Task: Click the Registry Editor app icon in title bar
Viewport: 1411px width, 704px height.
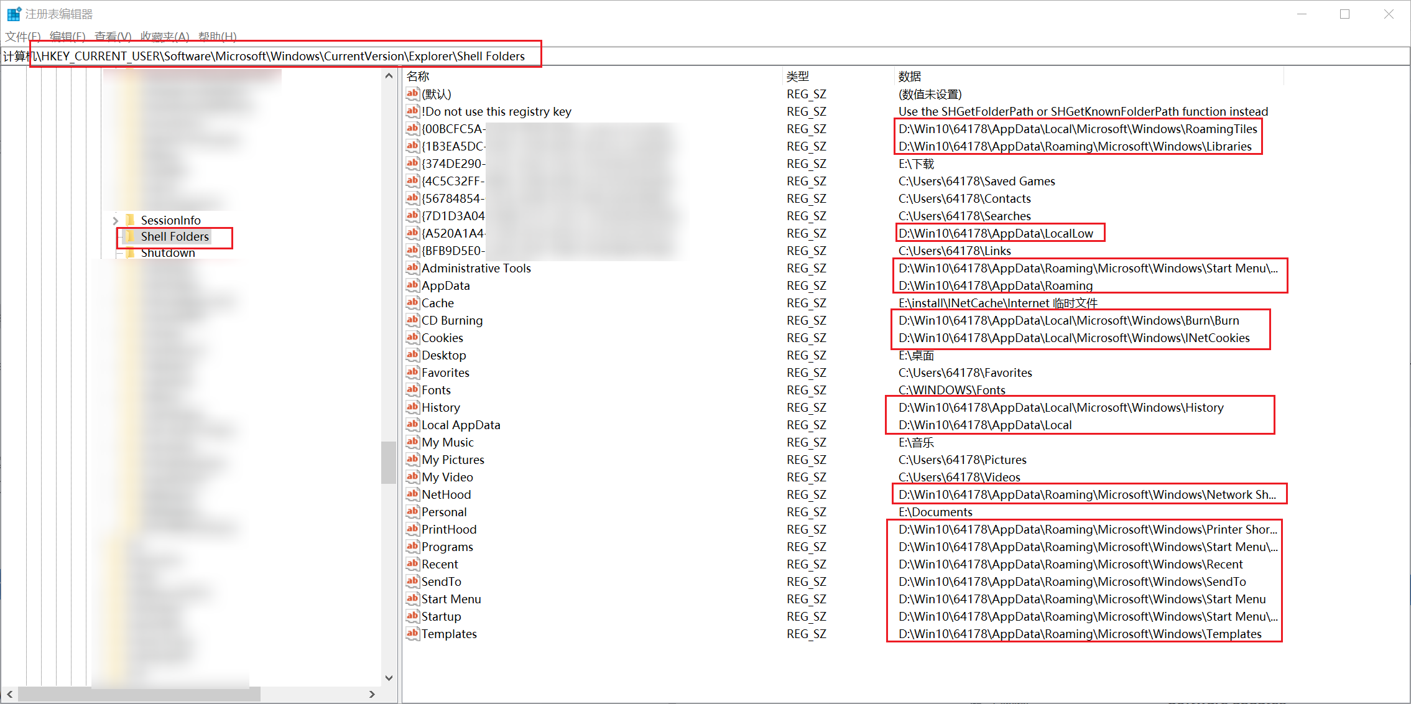Action: pyautogui.click(x=14, y=14)
